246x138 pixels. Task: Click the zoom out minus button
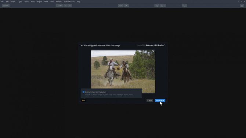click(x=66, y=5)
